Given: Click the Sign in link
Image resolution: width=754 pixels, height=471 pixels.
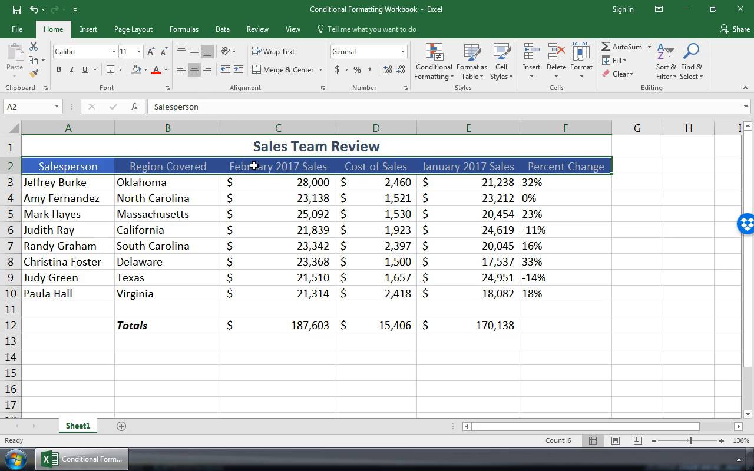Looking at the screenshot, I should tap(623, 9).
